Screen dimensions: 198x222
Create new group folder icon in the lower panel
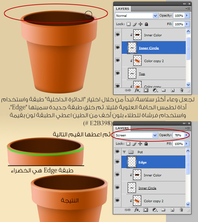click(163, 209)
